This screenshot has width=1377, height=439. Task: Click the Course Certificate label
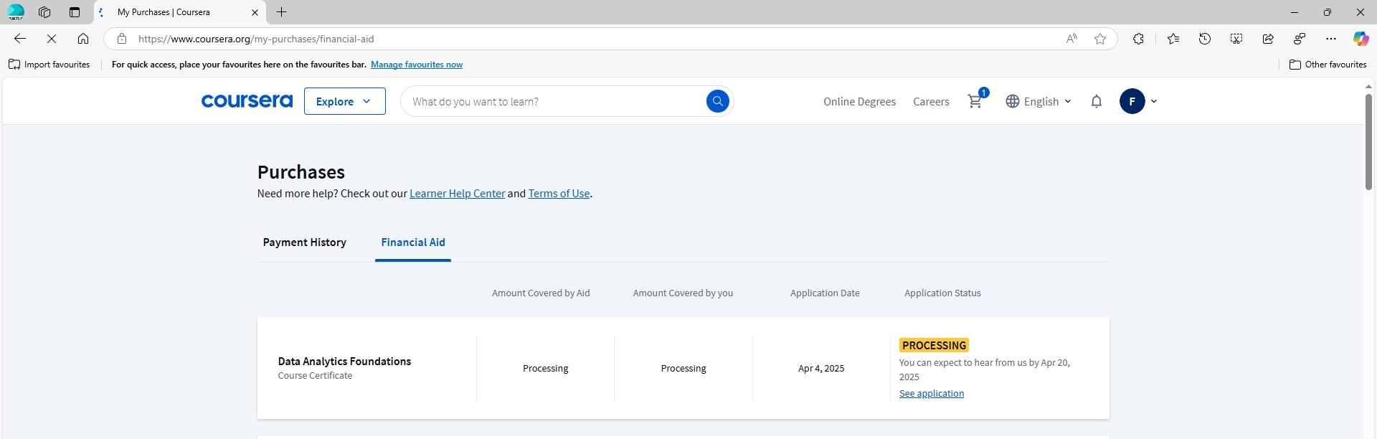[x=315, y=376]
